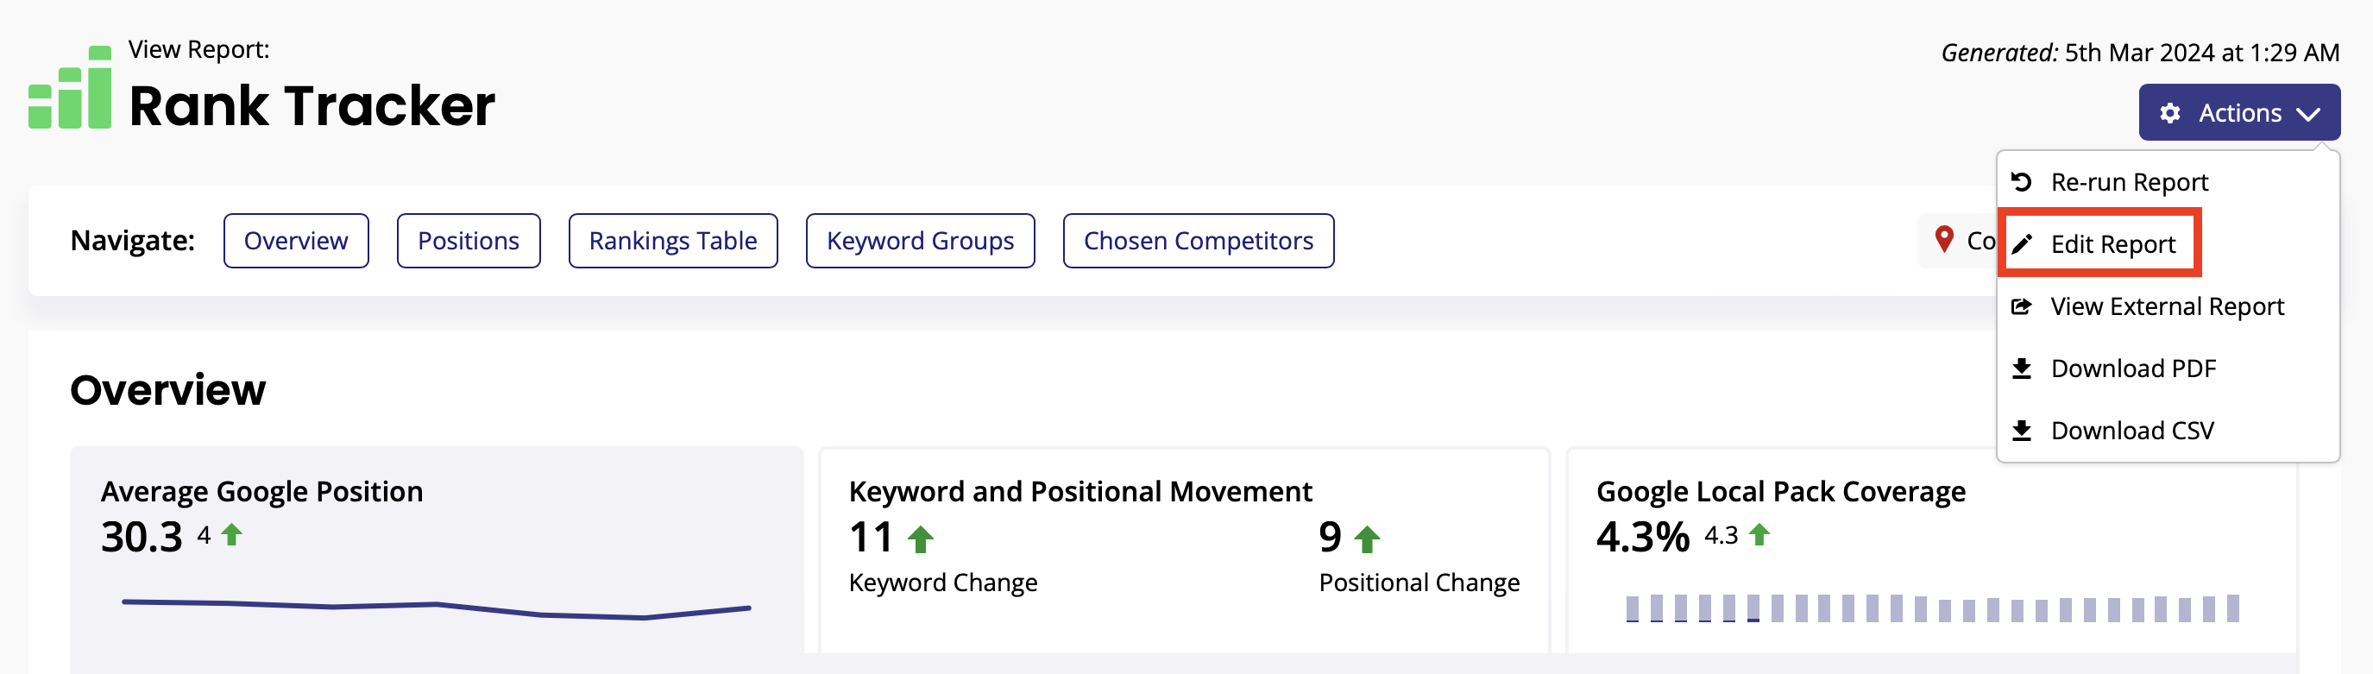Click the Re-run Report circular arrow icon
This screenshot has height=674, width=2373.
[2022, 181]
